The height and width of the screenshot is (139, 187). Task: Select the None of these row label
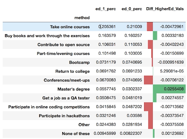[76, 133]
